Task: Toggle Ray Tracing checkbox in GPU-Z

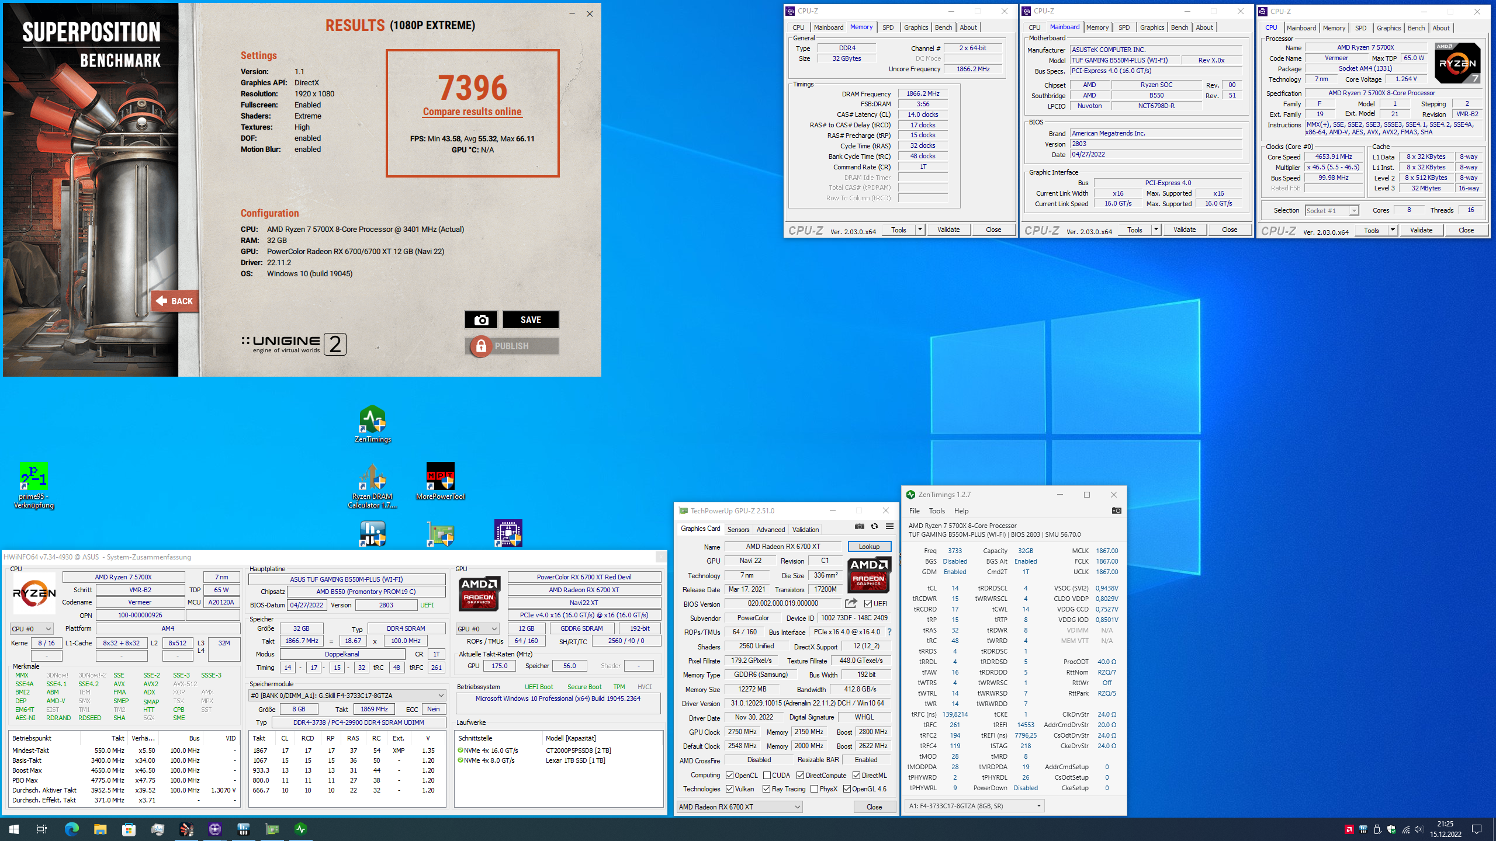Action: point(766,789)
